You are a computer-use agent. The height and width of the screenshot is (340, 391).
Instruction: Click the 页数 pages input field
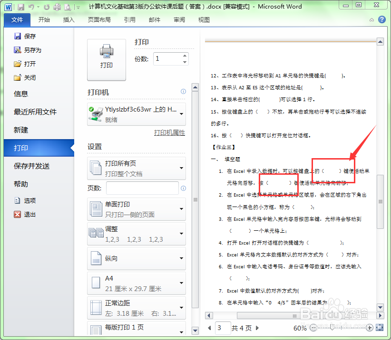[142, 188]
